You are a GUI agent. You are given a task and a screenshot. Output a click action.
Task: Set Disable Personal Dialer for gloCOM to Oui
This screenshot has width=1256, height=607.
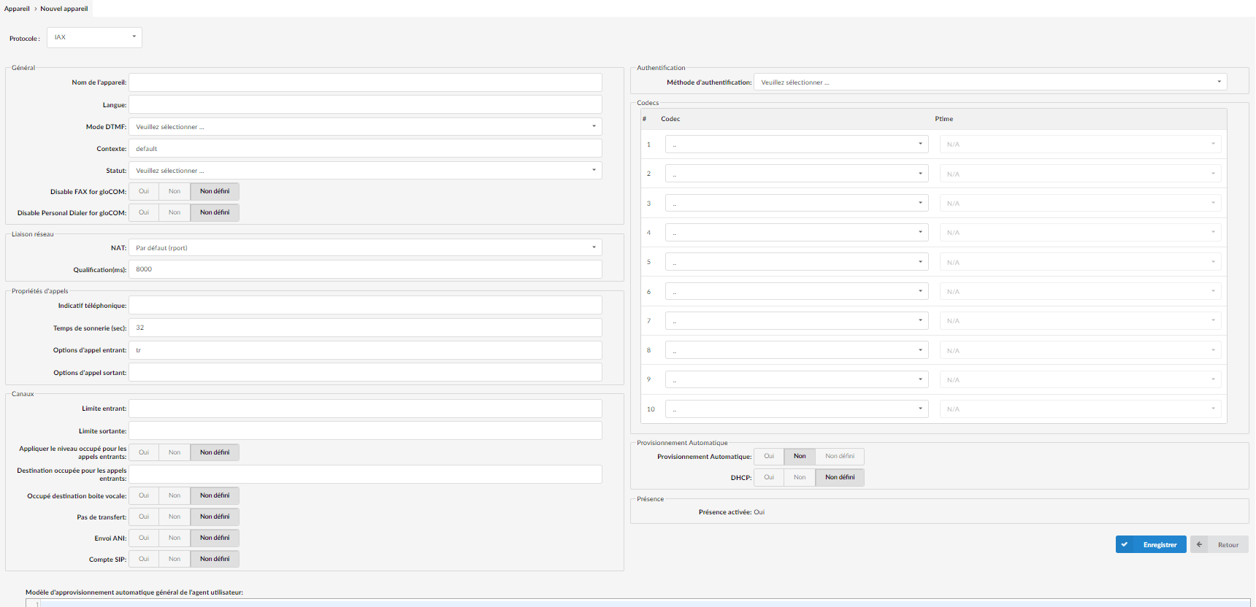pos(144,212)
